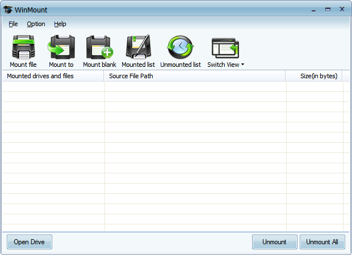Screen dimensions: 352x255
Task: Choose the Mount blank icon
Action: 100,47
